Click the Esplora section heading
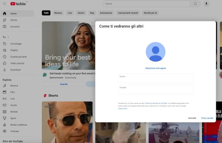 7,80
